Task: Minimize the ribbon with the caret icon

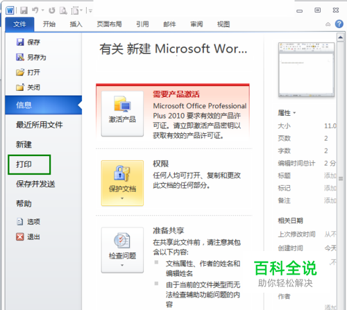Action: pos(328,24)
